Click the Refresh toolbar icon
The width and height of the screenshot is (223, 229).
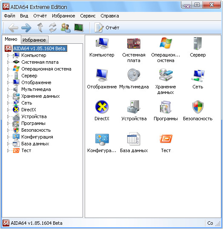pyautogui.click(x=52, y=28)
